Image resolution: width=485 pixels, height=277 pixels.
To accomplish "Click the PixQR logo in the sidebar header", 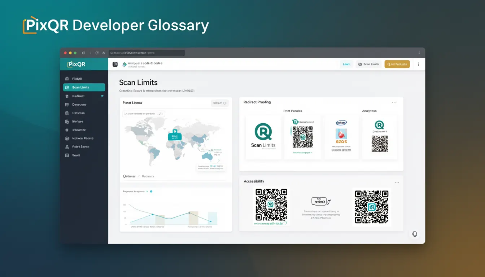I will click(x=76, y=64).
